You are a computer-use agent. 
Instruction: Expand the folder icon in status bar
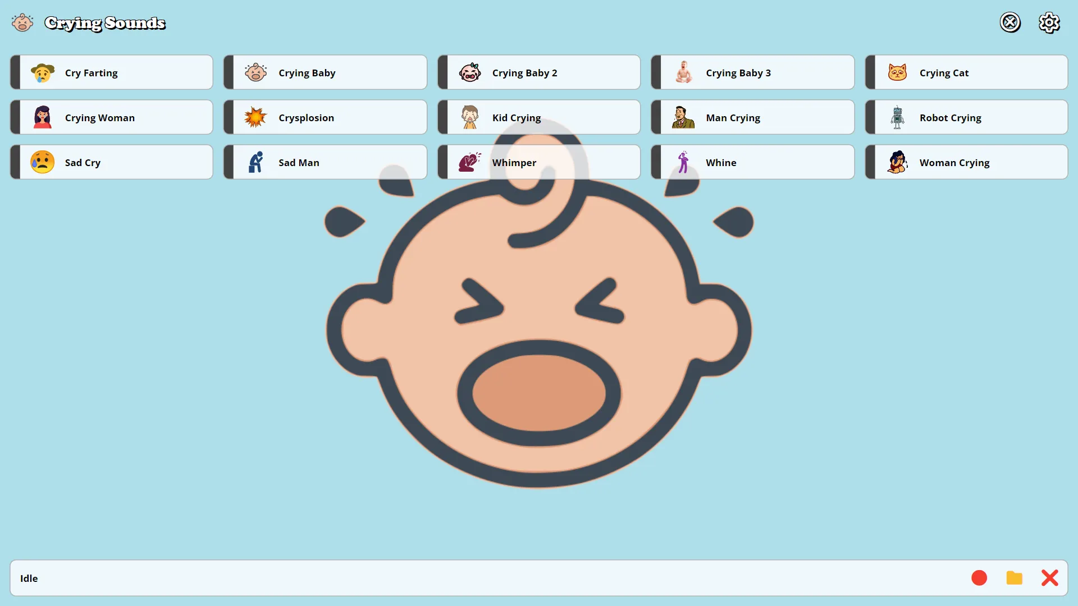(x=1015, y=578)
